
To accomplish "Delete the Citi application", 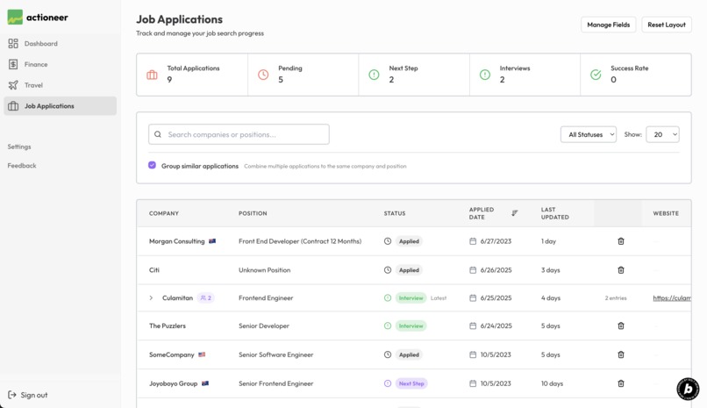I will 621,270.
